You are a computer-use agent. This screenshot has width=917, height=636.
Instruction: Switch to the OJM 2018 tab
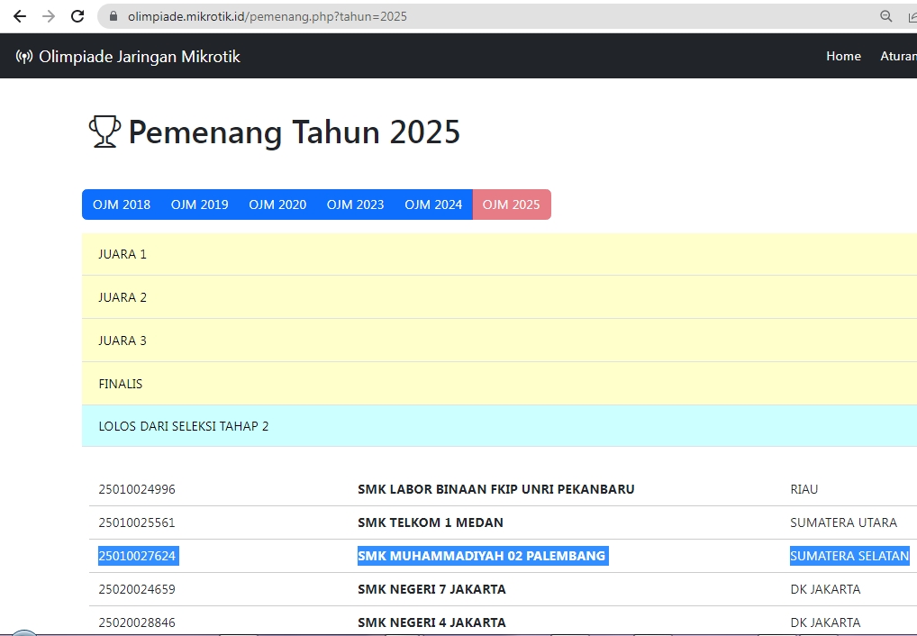point(122,204)
